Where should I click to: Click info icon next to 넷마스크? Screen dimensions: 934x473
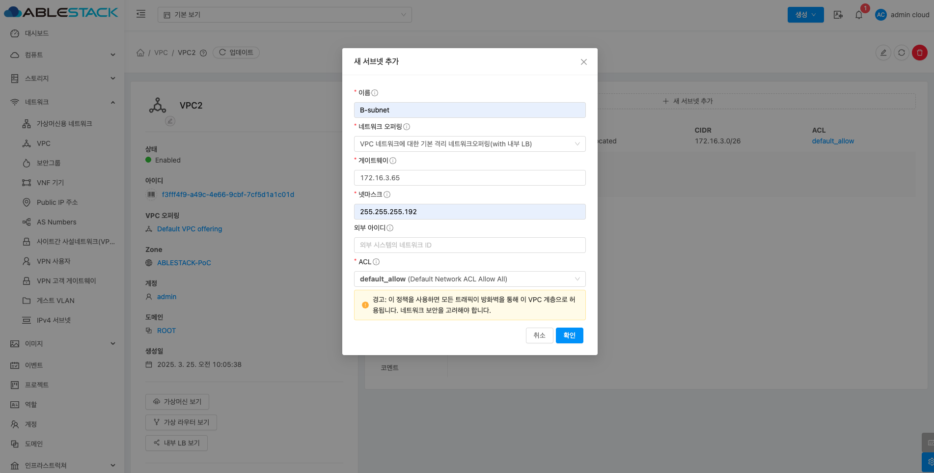coord(387,195)
